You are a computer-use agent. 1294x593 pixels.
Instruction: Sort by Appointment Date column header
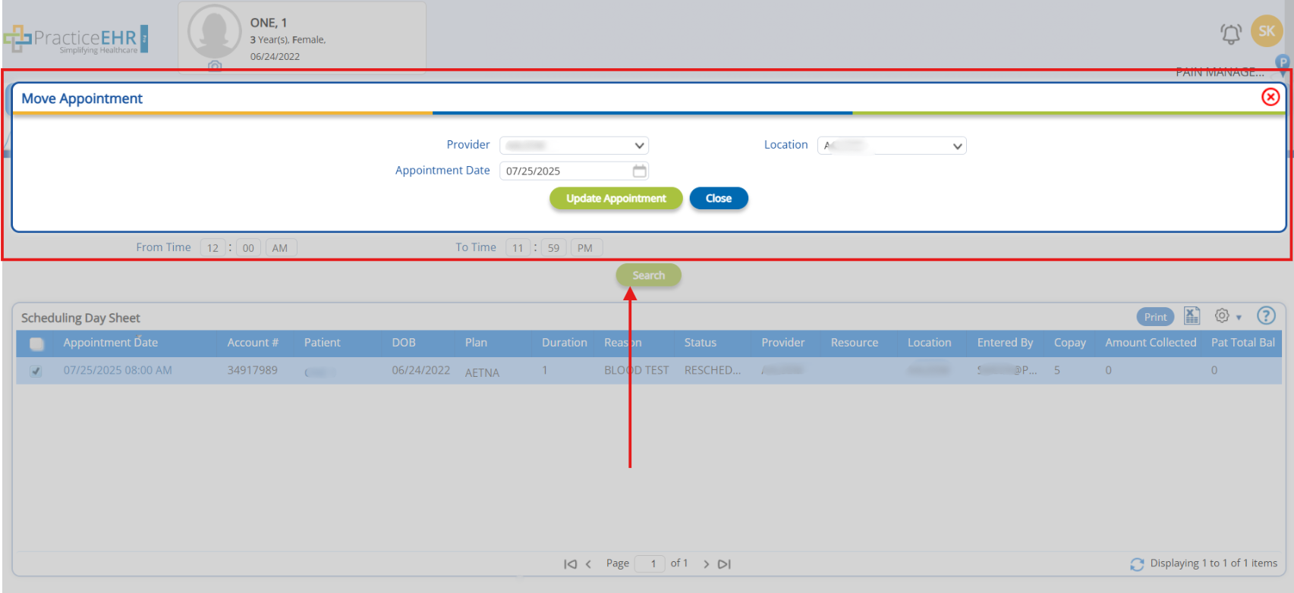click(x=110, y=343)
